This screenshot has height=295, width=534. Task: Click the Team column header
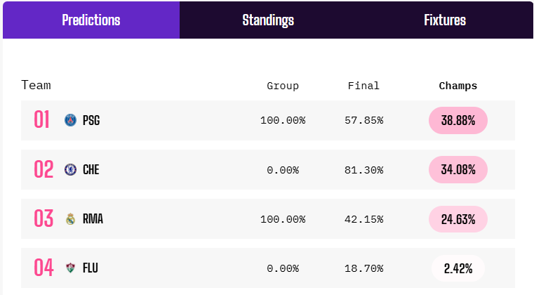click(36, 85)
